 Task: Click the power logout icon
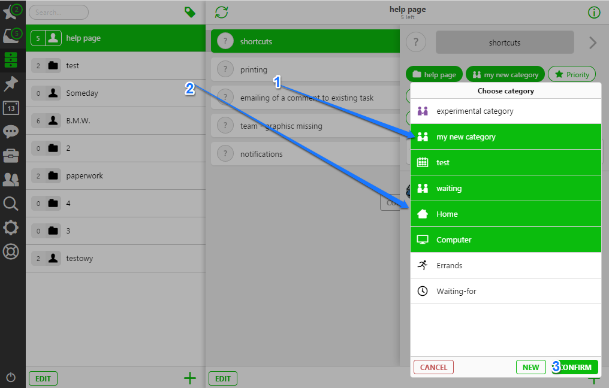tap(11, 377)
